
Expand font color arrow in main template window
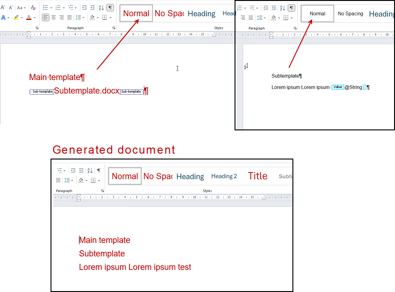pyautogui.click(x=35, y=17)
